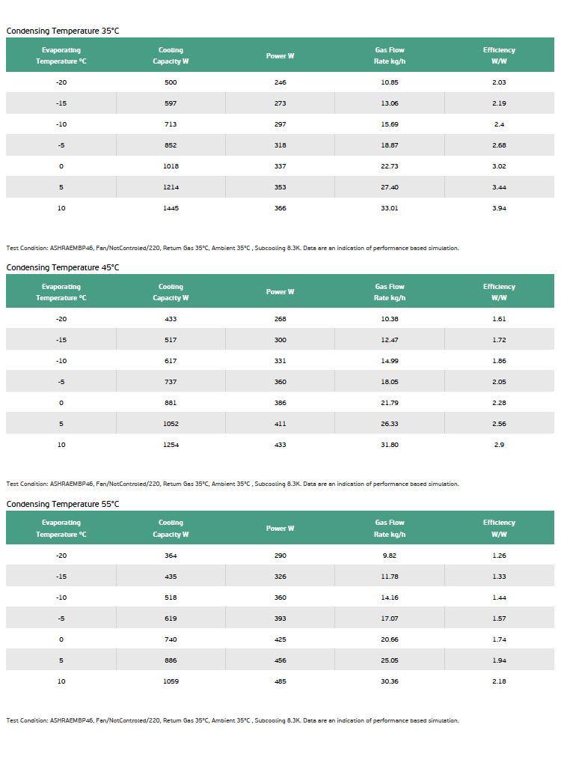Click efficiency value 1.61 in second table

click(499, 319)
